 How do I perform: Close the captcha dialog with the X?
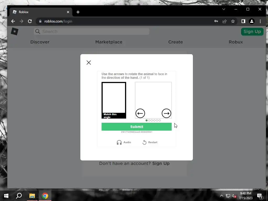tap(89, 63)
